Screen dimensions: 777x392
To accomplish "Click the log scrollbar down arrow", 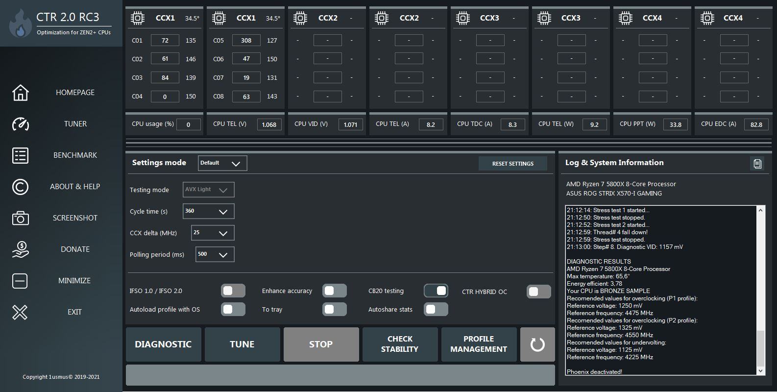I will (760, 371).
